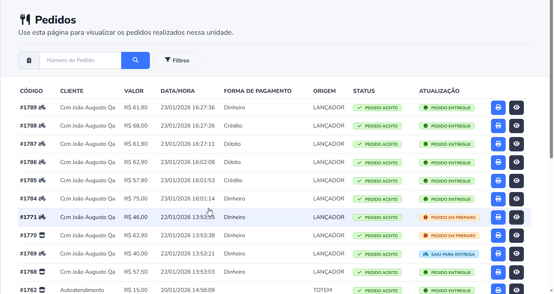Image resolution: width=554 pixels, height=294 pixels.
Task: View details of order #1788
Action: pyautogui.click(x=516, y=126)
